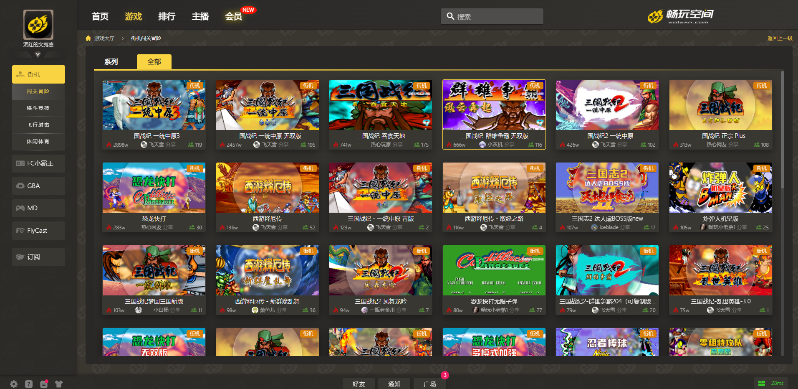This screenshot has width=798, height=389.
Task: Open 三国战纪 吞食天地 thumbnail
Action: (x=381, y=105)
